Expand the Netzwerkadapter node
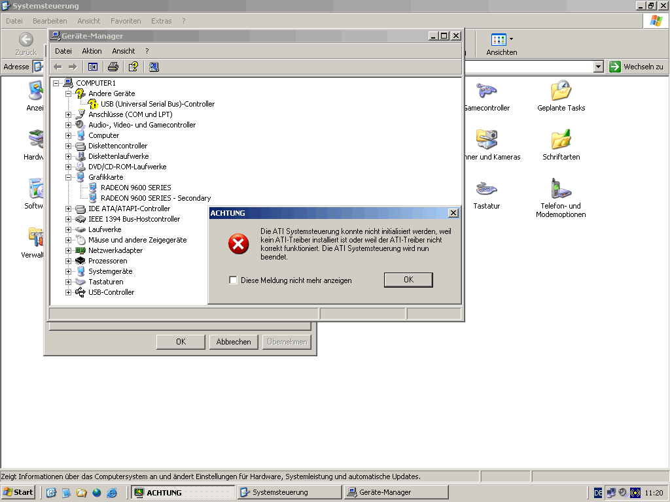The height and width of the screenshot is (502, 670). (x=68, y=250)
